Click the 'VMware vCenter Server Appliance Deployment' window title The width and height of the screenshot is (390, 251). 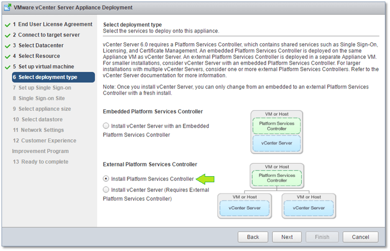point(73,8)
